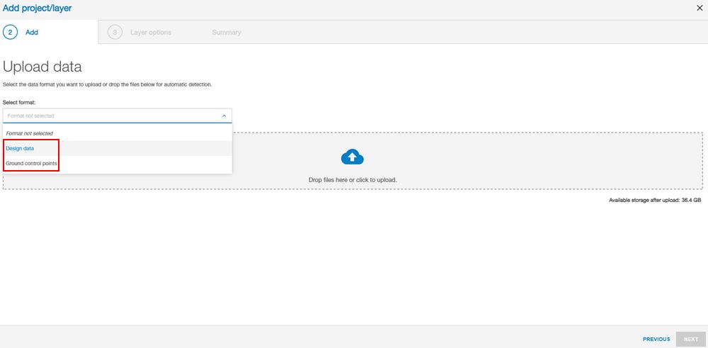Click the 'Upload data' heading

[x=42, y=67]
